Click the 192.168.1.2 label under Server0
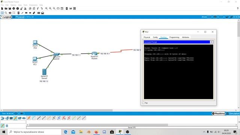The image size is (240, 135). click(44, 81)
